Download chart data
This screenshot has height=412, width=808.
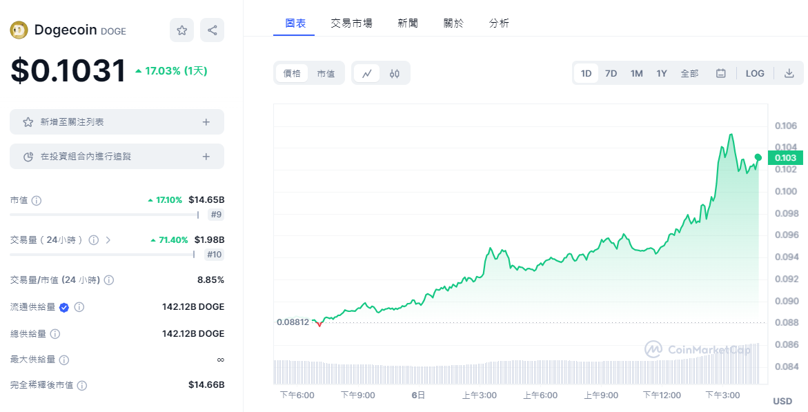[789, 73]
